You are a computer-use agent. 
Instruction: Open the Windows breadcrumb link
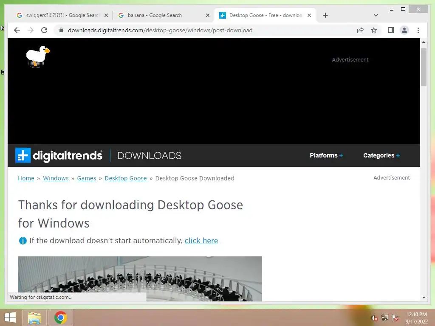(x=56, y=178)
